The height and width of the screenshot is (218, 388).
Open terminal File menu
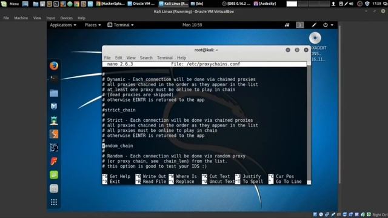point(107,58)
